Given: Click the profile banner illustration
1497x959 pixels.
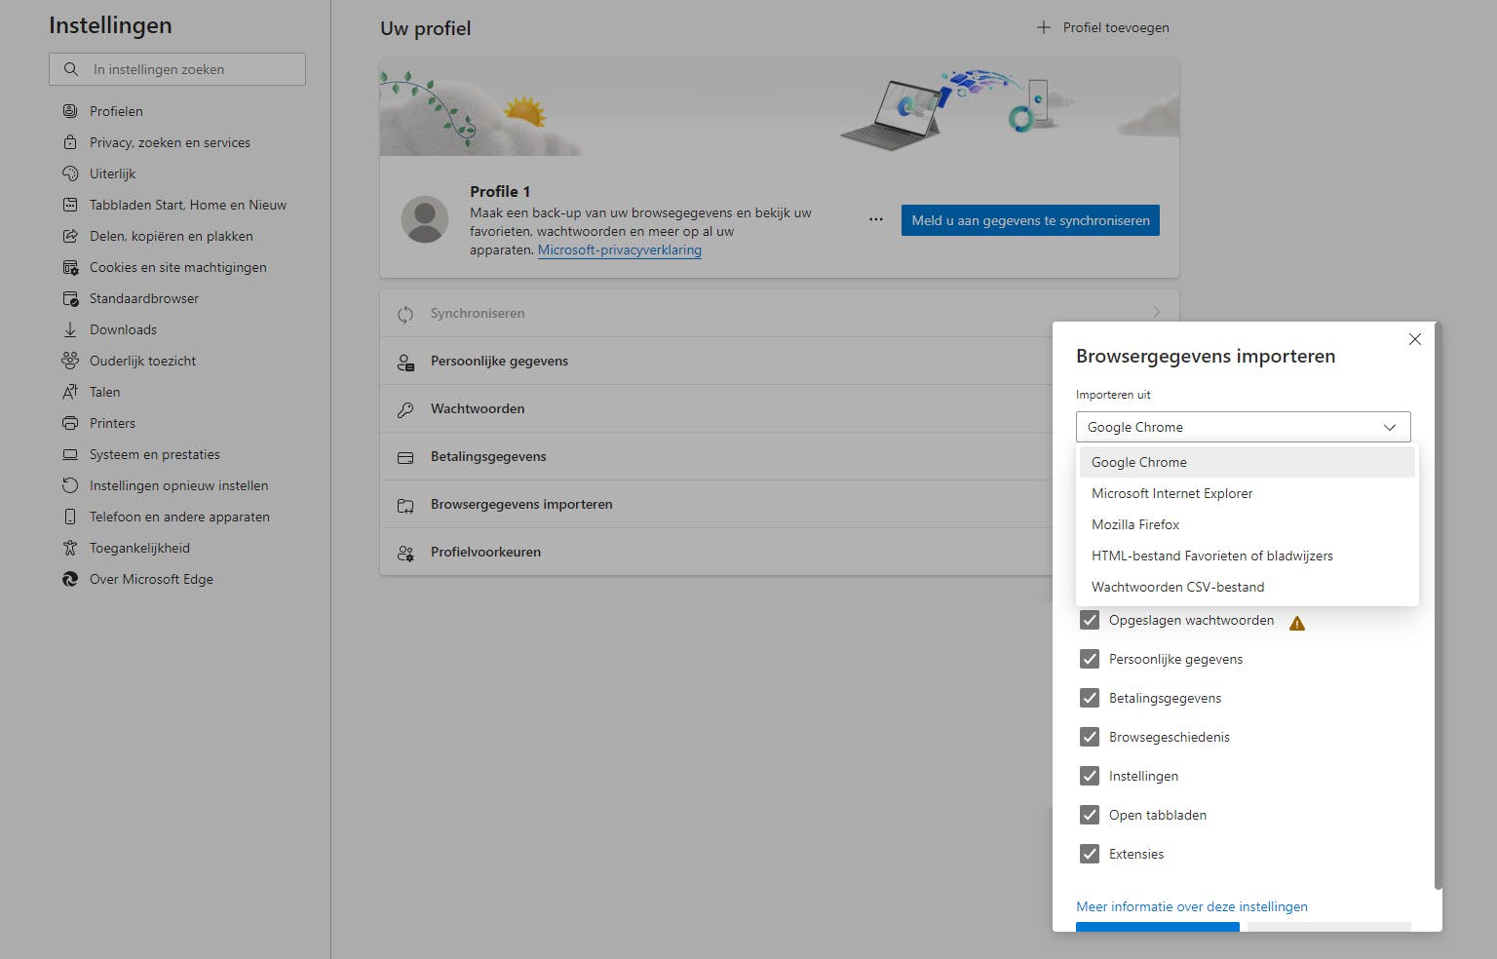Looking at the screenshot, I should click(780, 107).
